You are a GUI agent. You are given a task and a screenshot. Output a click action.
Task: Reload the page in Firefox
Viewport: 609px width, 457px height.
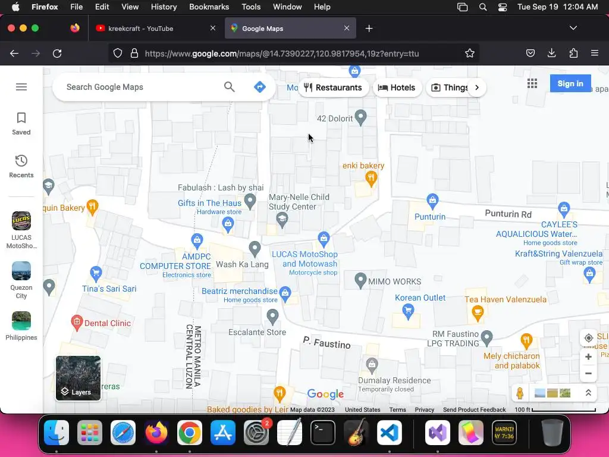coord(57,54)
